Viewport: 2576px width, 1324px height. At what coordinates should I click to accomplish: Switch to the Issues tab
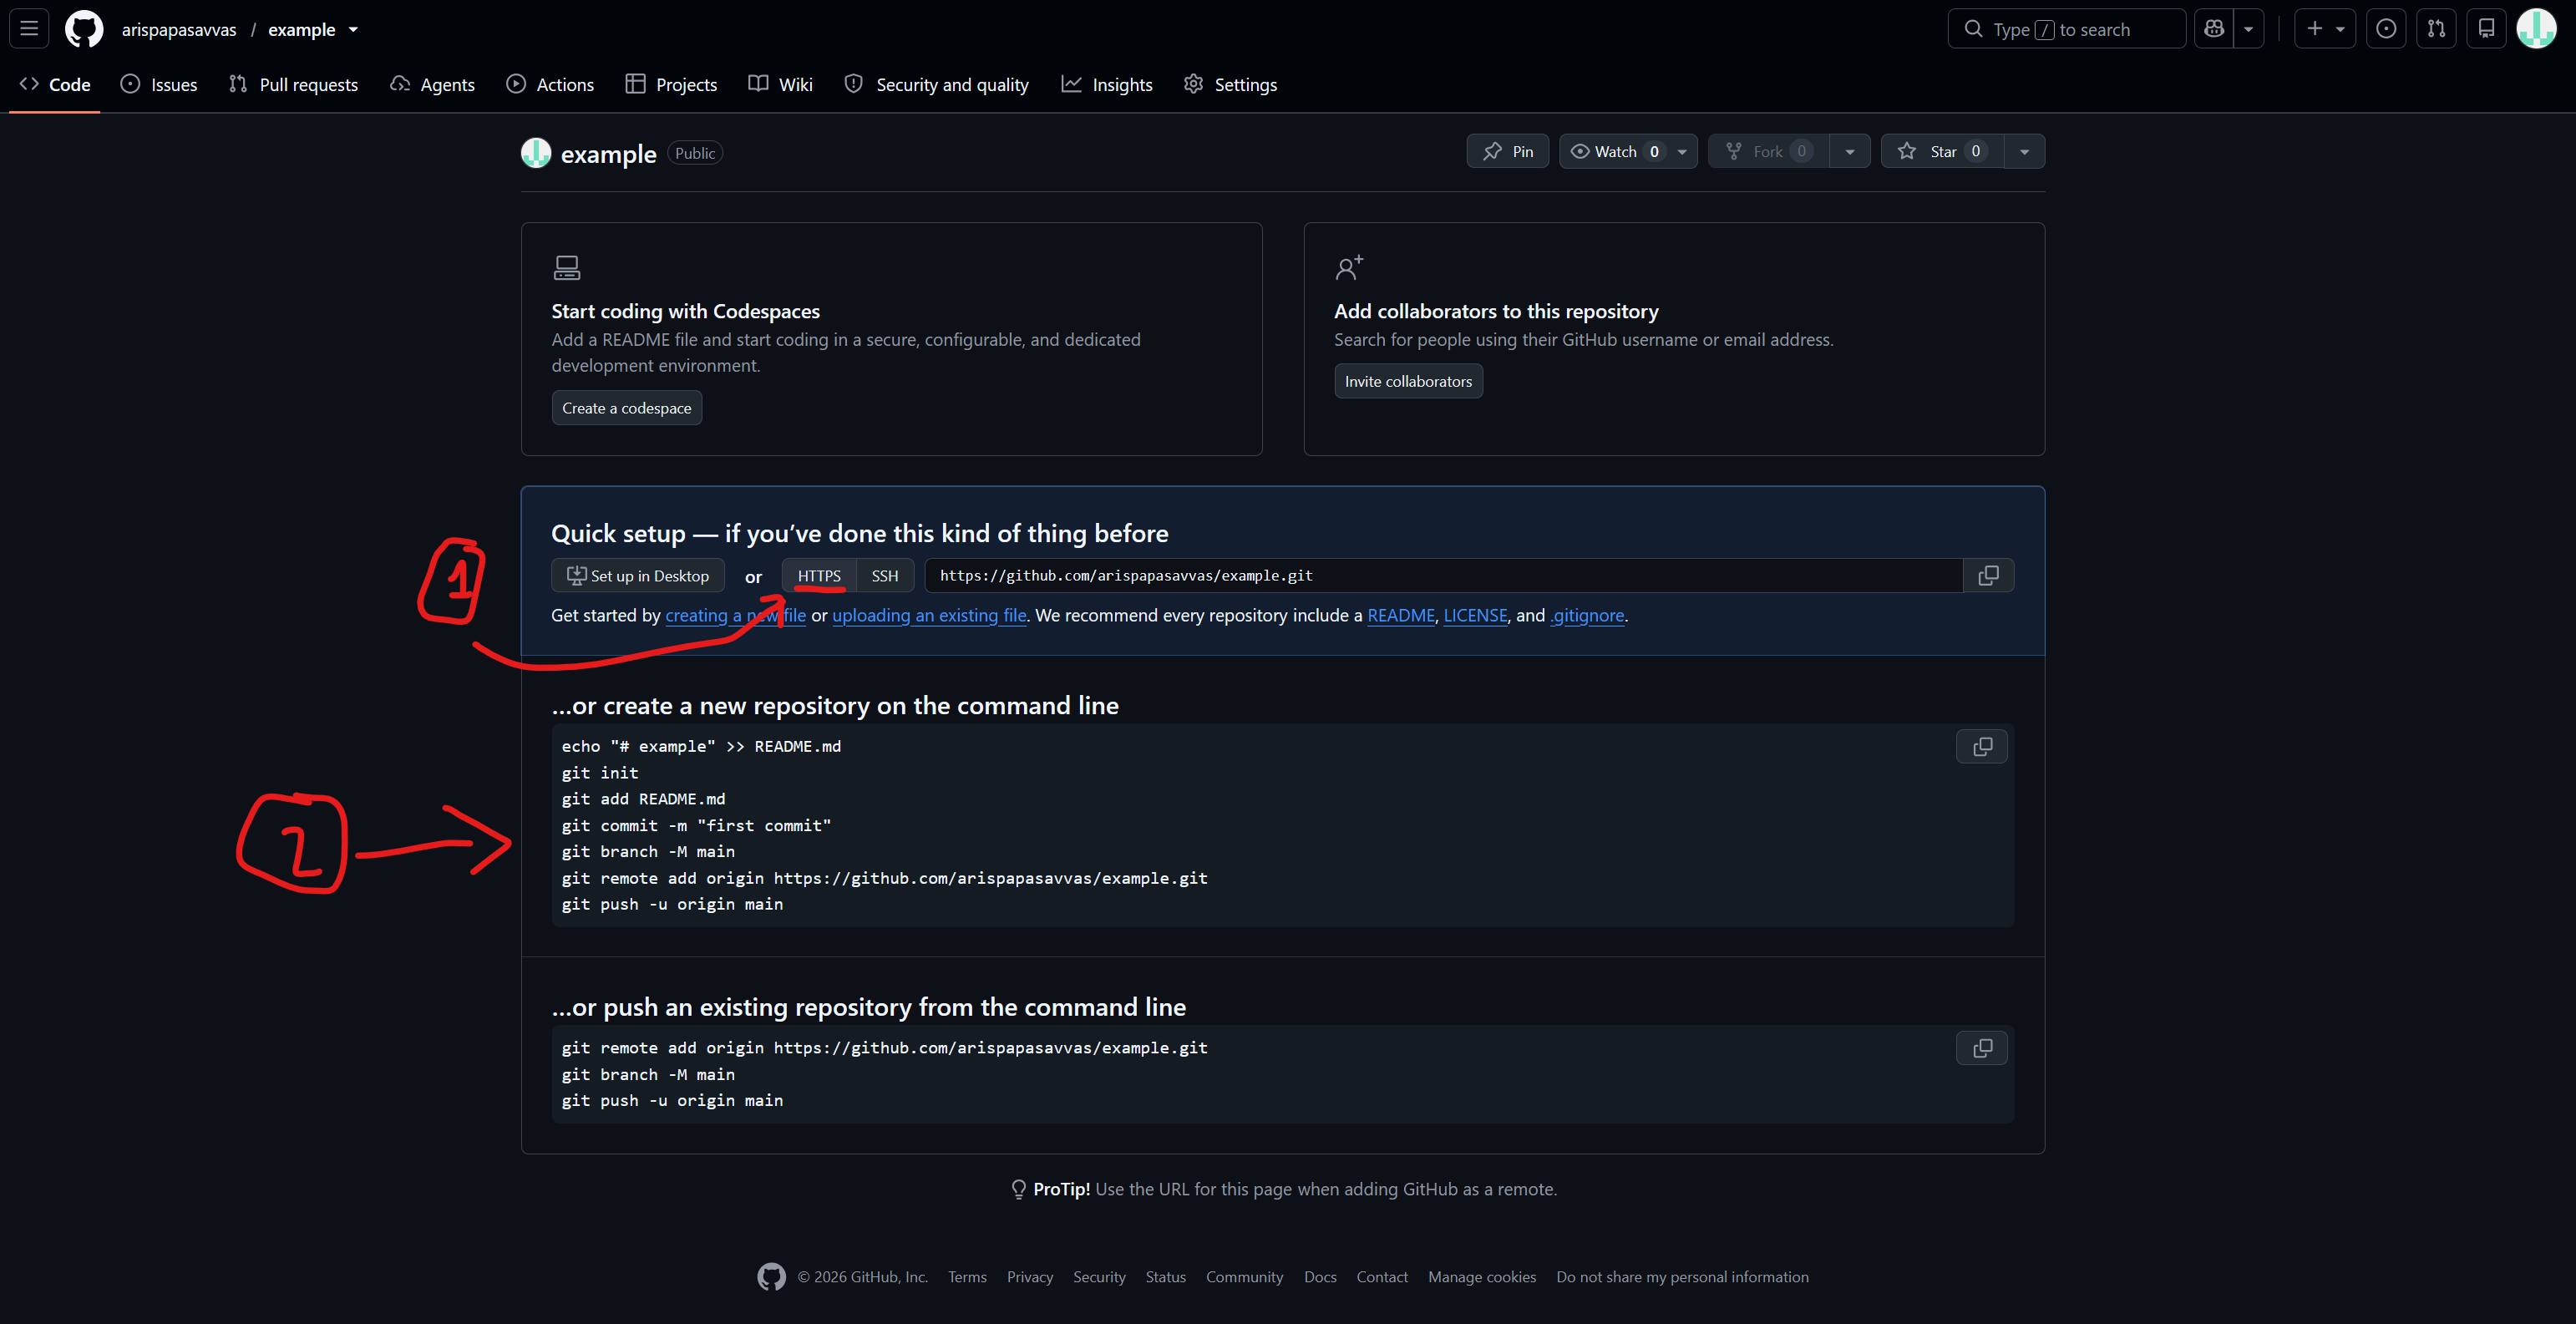coord(159,84)
